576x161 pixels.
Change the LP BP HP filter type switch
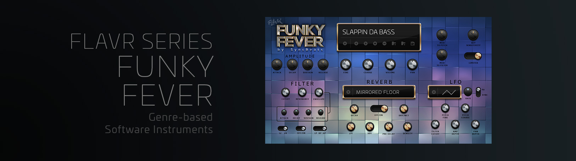point(320,129)
